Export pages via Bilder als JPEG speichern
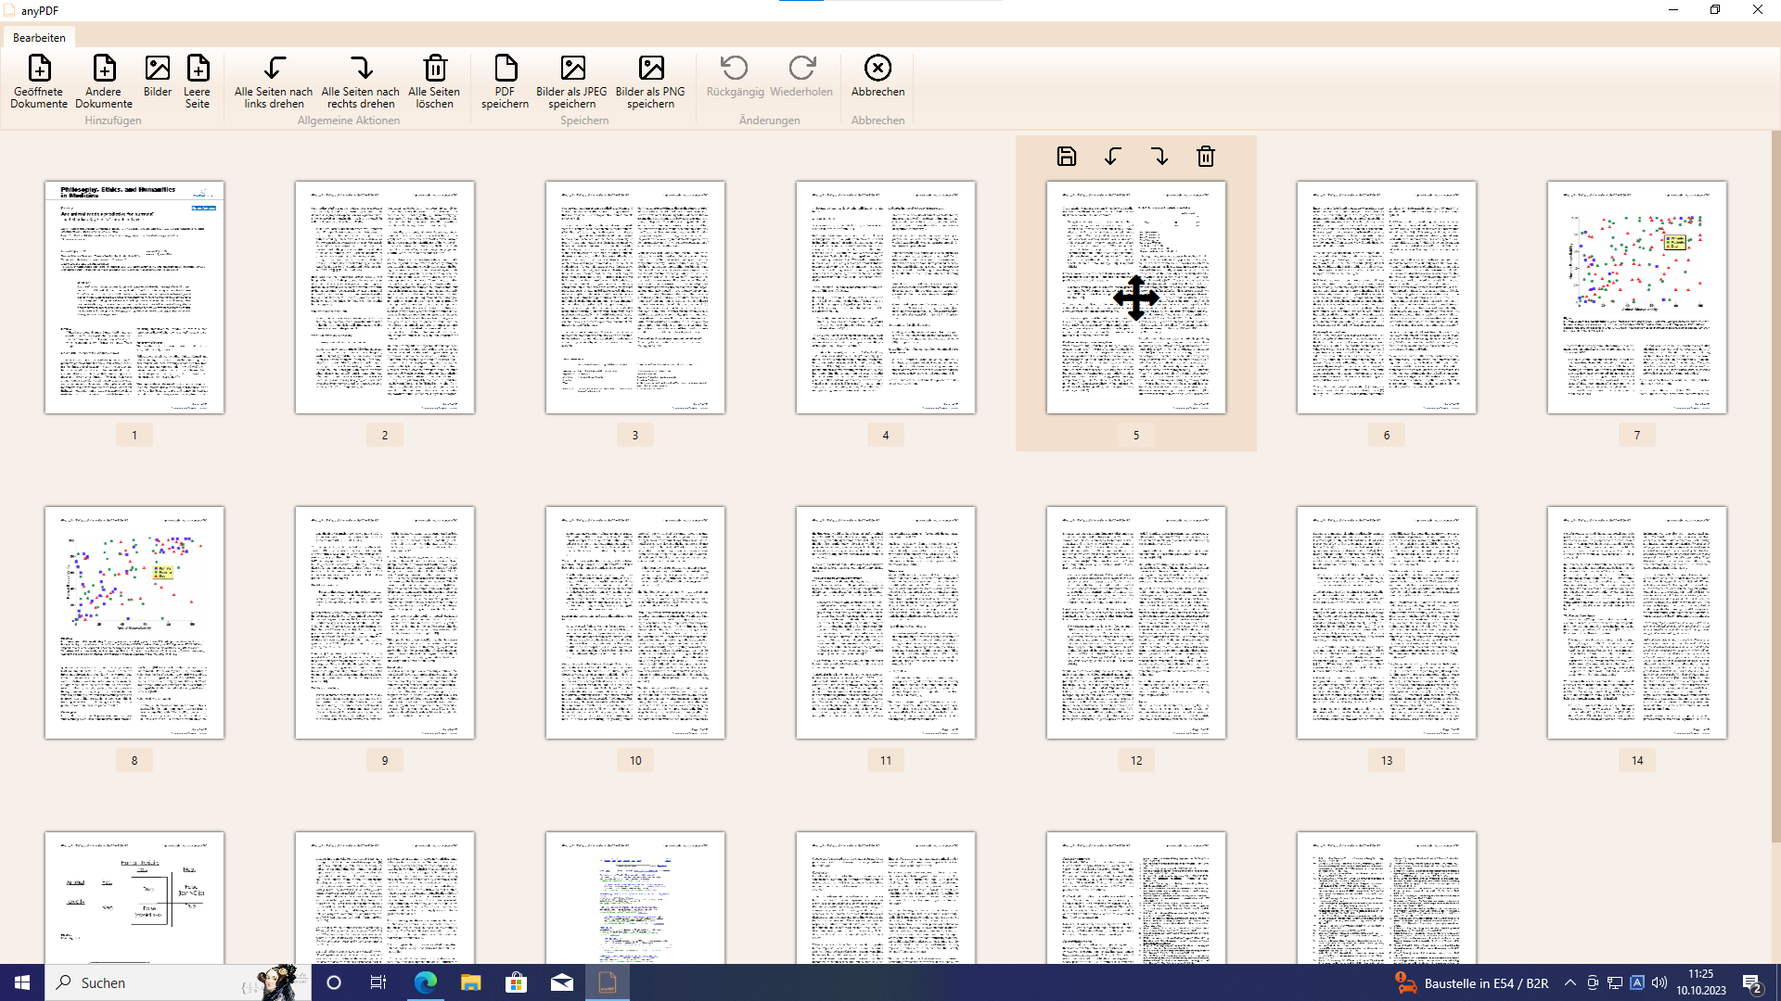 [572, 70]
